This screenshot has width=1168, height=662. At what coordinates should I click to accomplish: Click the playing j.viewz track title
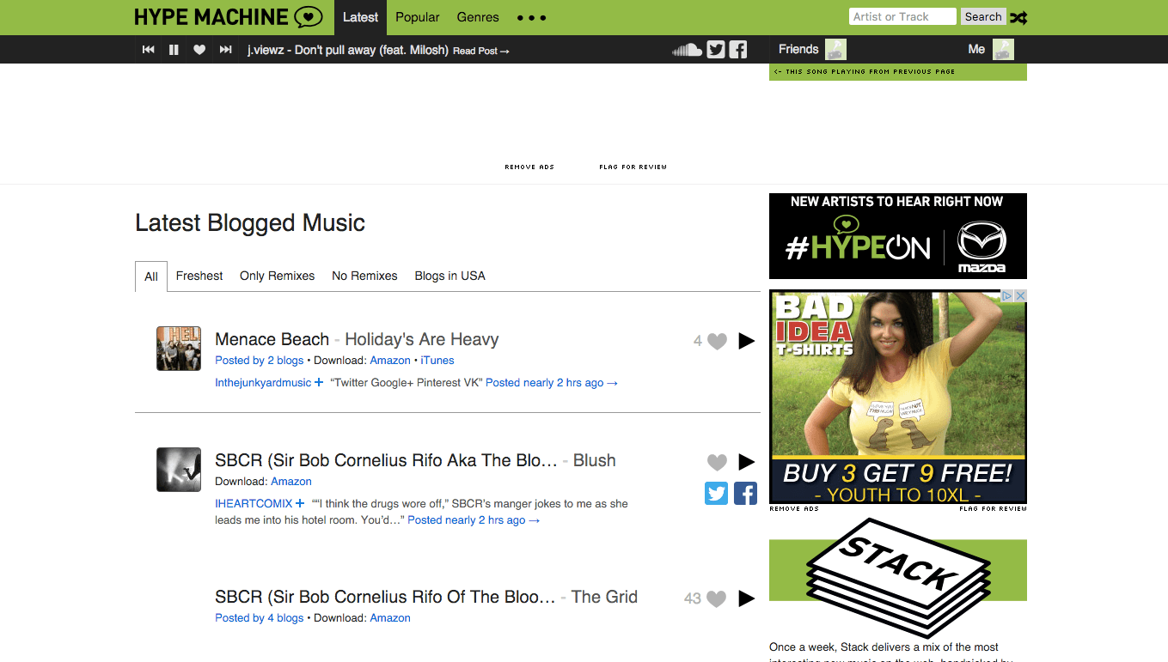348,50
